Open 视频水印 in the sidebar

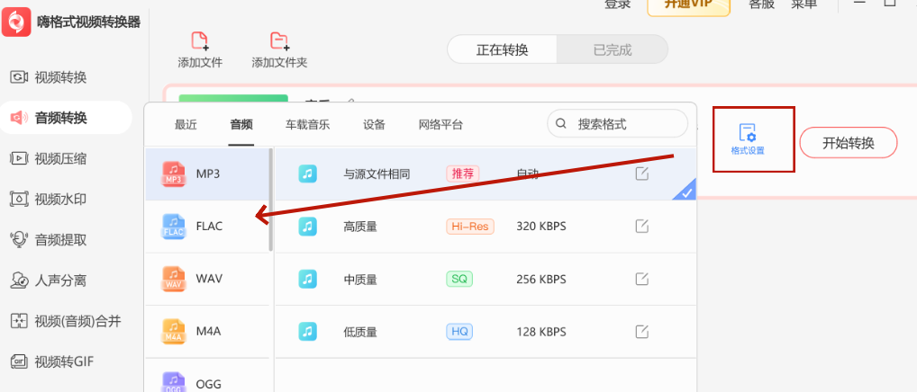point(49,200)
